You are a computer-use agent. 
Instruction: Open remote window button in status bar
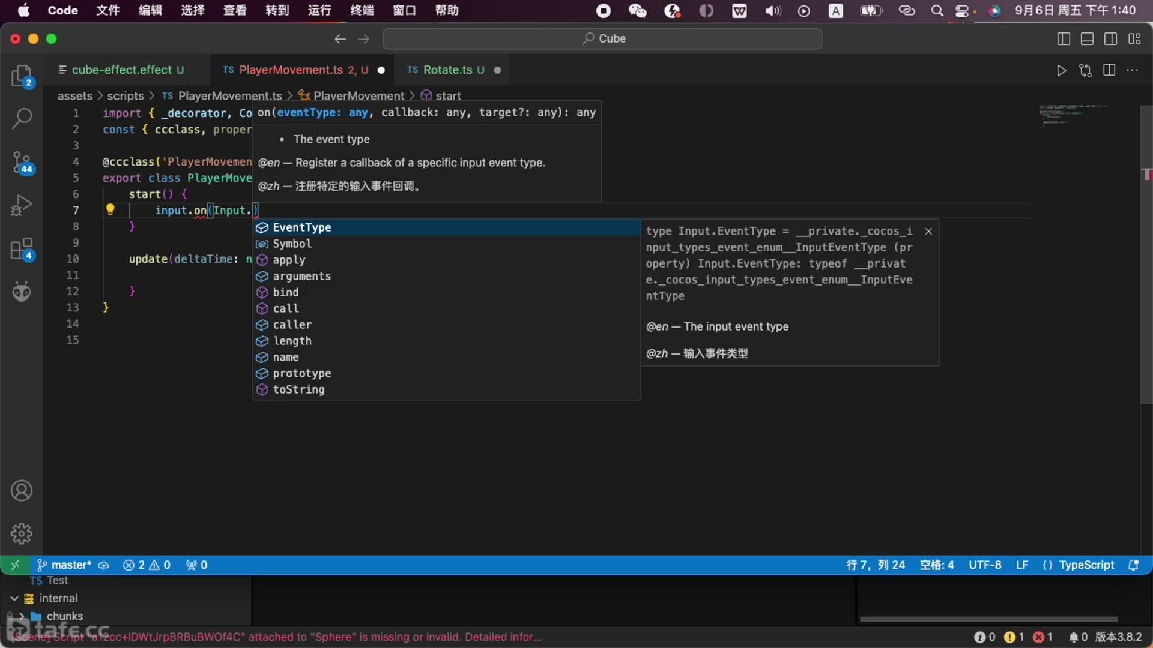click(x=15, y=565)
